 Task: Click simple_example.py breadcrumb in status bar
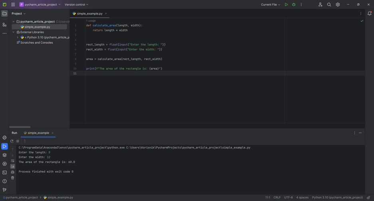[60, 197]
